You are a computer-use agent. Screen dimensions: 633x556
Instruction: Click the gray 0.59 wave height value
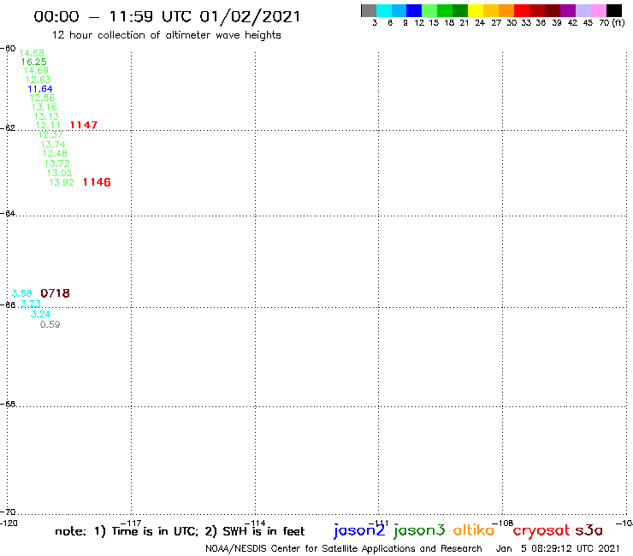(x=50, y=325)
